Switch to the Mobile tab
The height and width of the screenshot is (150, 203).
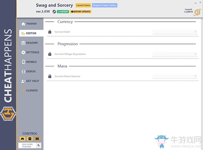29,62
